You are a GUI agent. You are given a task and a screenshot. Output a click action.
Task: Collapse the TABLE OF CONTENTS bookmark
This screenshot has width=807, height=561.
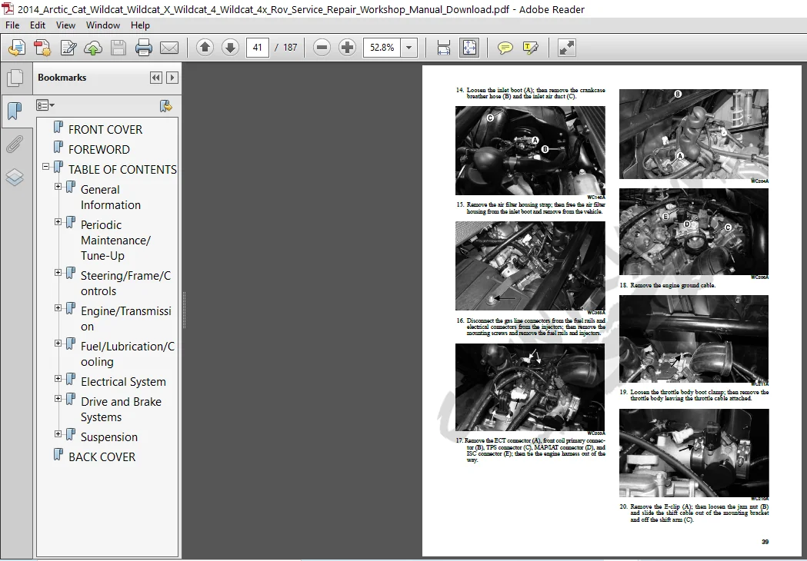46,167
